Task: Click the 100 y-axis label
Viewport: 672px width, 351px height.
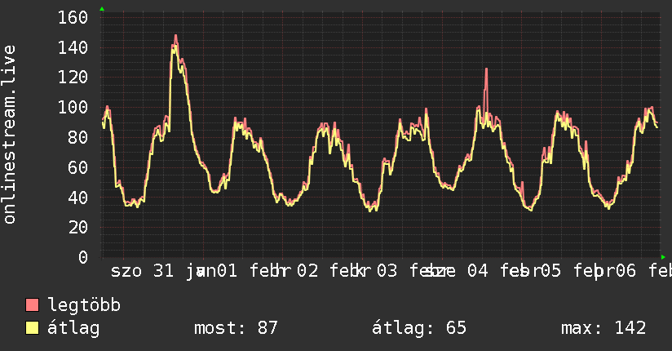Action: pyautogui.click(x=73, y=107)
